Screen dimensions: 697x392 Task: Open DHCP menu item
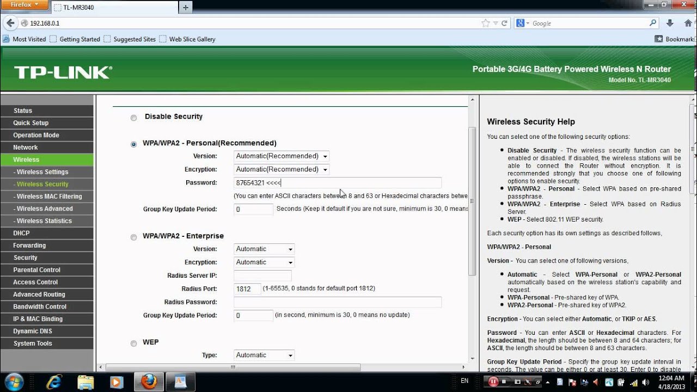[47, 233]
